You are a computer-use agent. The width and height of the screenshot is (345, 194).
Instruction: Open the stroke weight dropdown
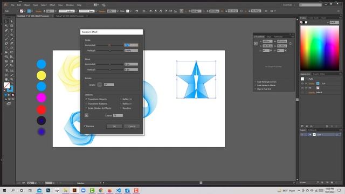click(x=56, y=11)
